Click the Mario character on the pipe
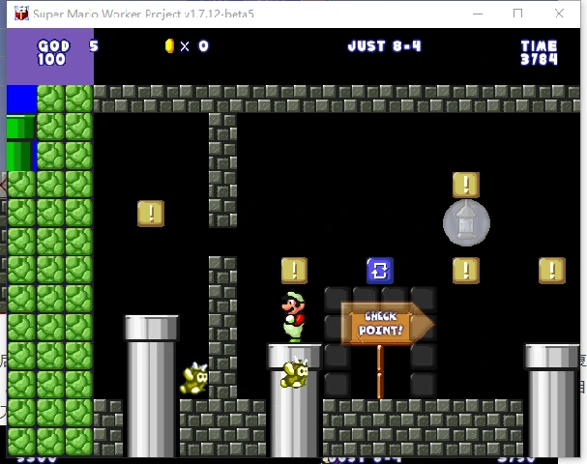 293,317
